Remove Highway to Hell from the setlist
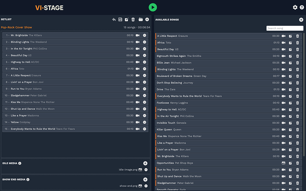The height and width of the screenshot is (191, 306). (145, 62)
